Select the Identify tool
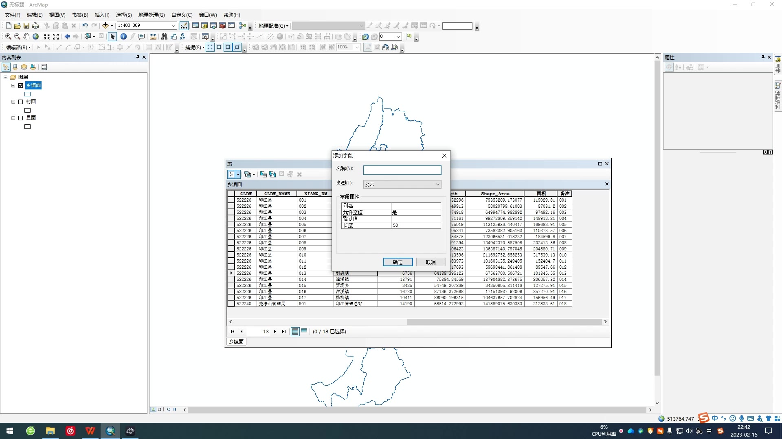782x439 pixels. [x=123, y=36]
